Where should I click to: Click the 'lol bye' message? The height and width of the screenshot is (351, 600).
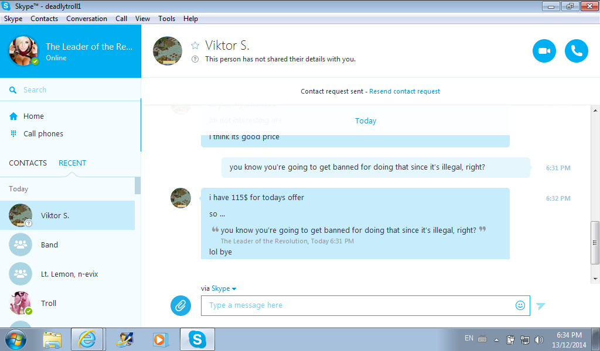(x=220, y=252)
